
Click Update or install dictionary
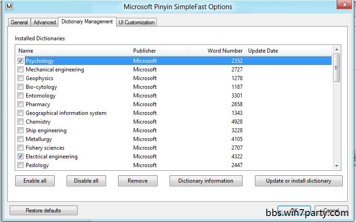[299, 181]
